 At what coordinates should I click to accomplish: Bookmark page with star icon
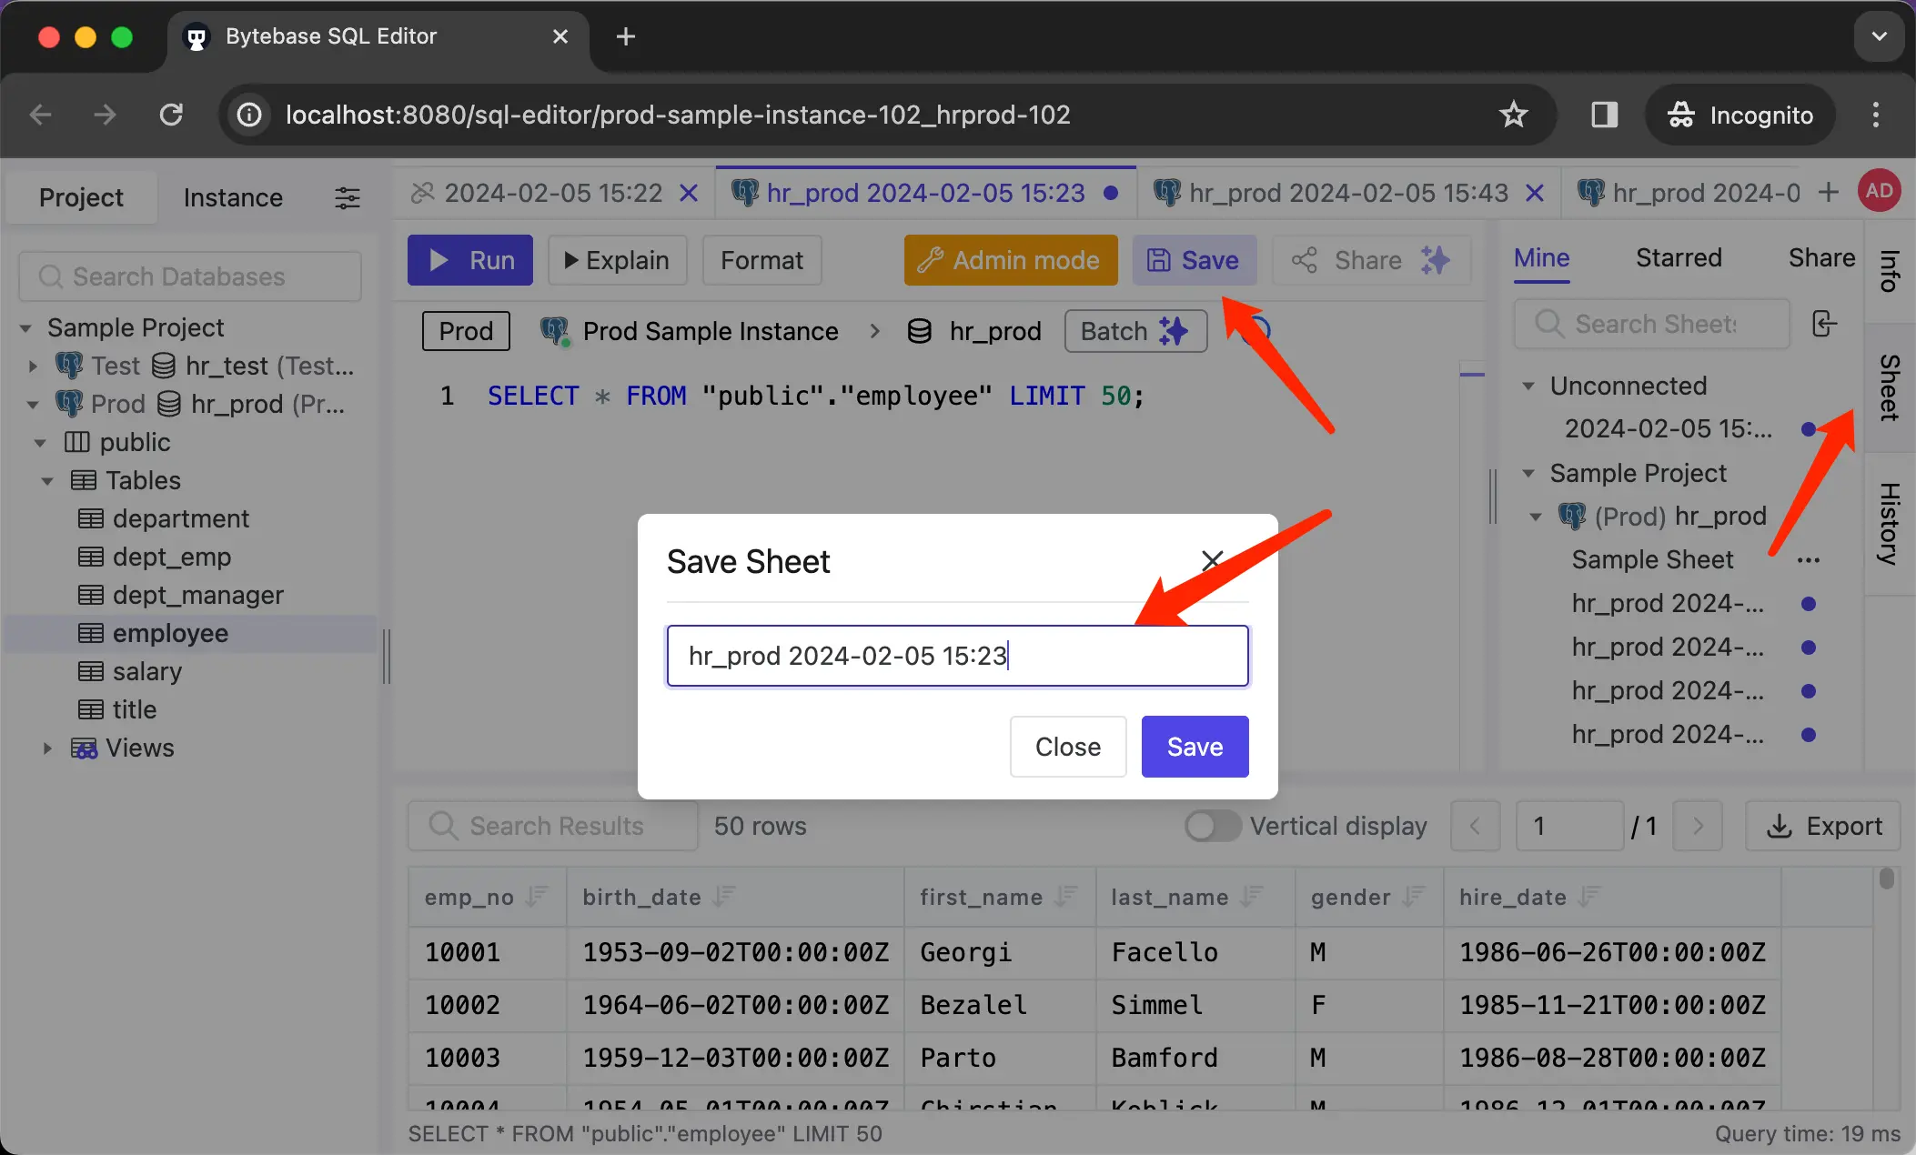(1513, 115)
